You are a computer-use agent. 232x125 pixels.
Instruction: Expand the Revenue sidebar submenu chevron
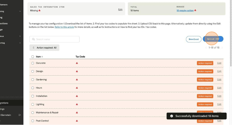click(x=20, y=36)
